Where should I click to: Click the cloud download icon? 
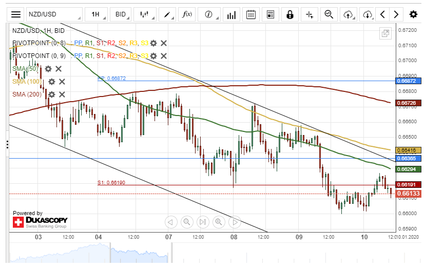[368, 14]
